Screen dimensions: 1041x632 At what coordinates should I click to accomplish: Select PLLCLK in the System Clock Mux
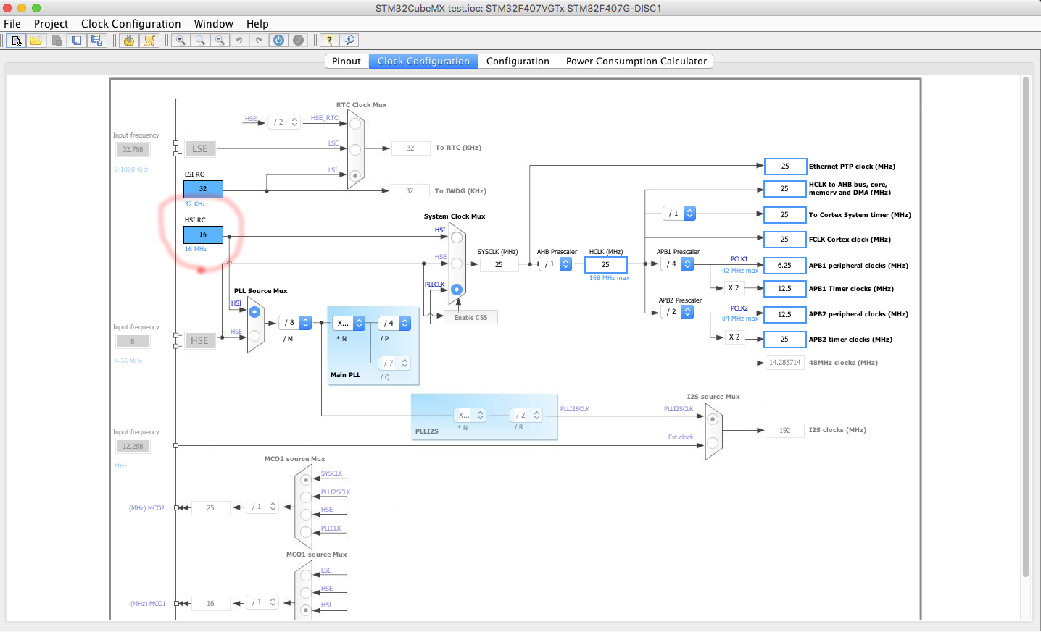coord(457,290)
